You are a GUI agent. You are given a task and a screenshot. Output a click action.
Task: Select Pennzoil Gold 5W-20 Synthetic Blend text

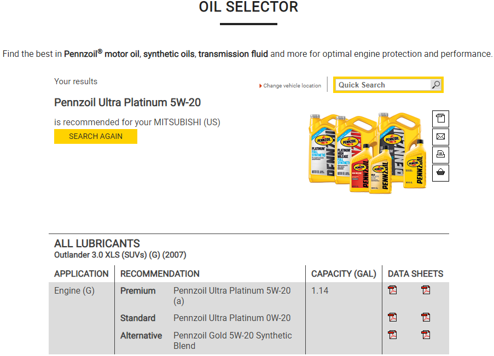pos(233,341)
